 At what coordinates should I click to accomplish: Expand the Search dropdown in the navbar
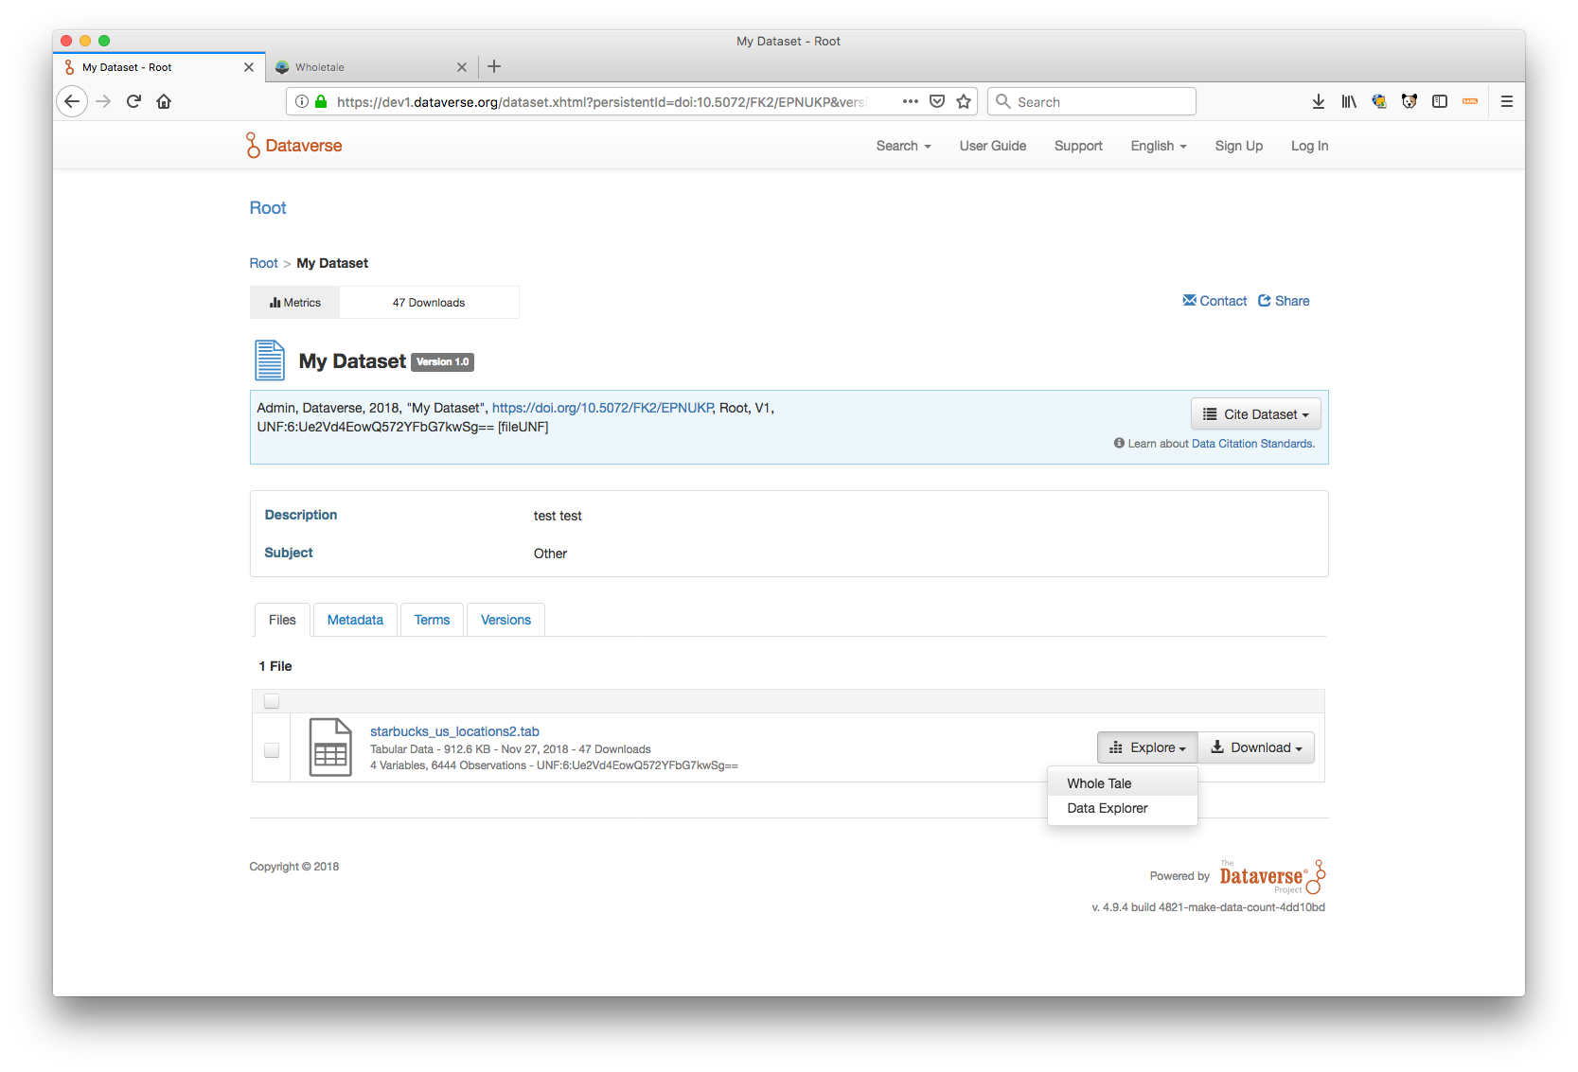[903, 146]
